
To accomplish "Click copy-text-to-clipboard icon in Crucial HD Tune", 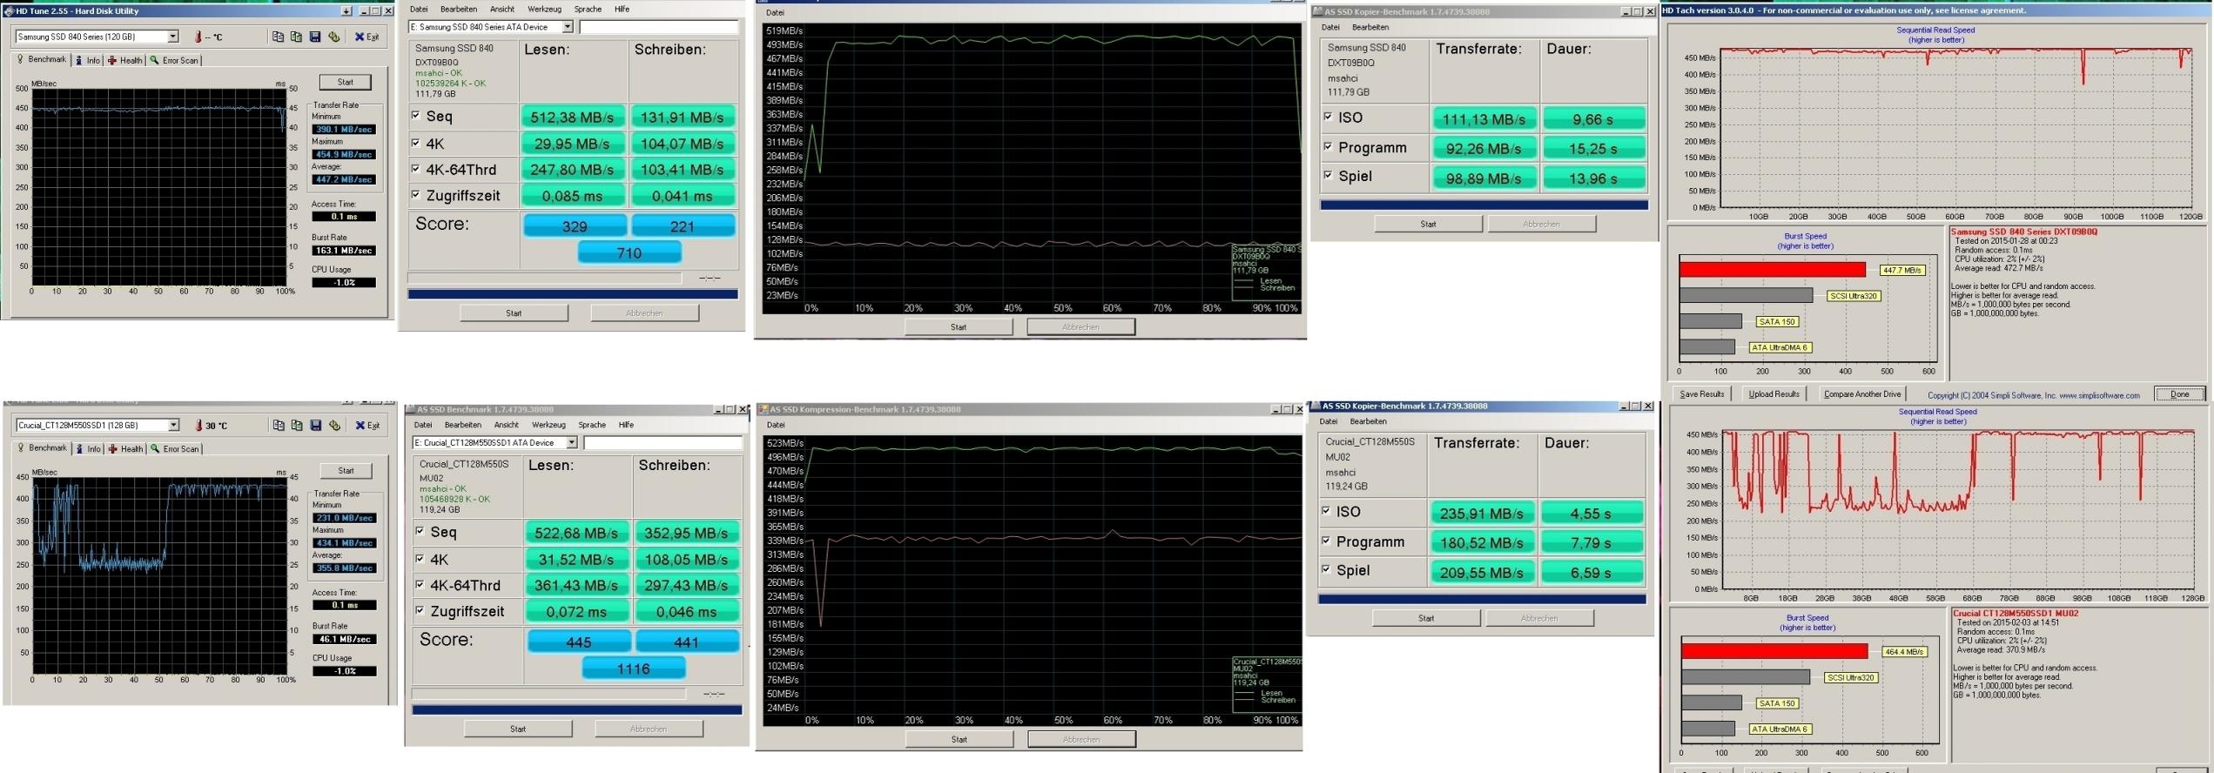I will coord(279,425).
